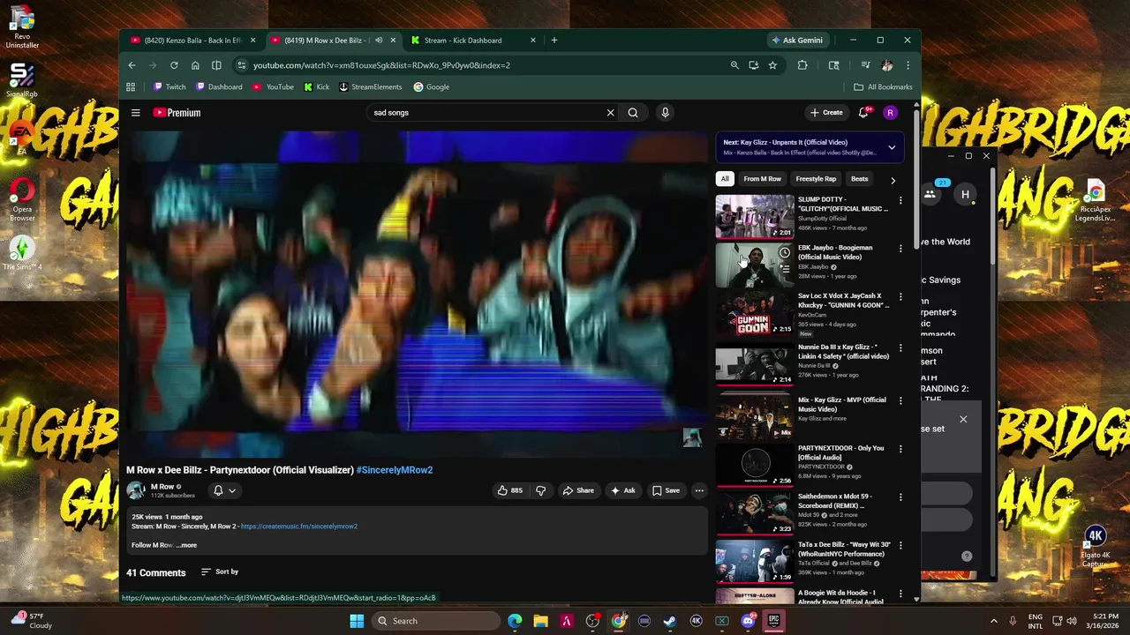Clear the 'sad songs' search text
This screenshot has height=635, width=1130.
point(610,113)
